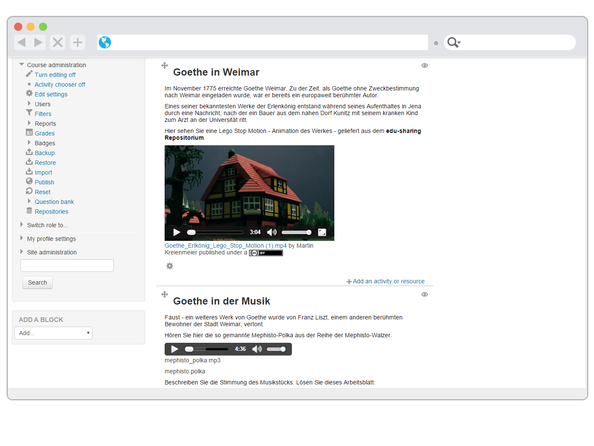Open a new tab with plus button
Screen dimensions: 594x446
point(78,42)
